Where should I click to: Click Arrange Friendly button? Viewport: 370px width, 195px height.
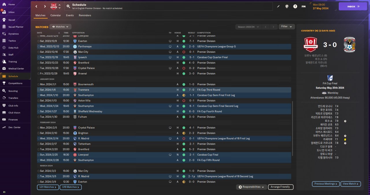click(281, 187)
